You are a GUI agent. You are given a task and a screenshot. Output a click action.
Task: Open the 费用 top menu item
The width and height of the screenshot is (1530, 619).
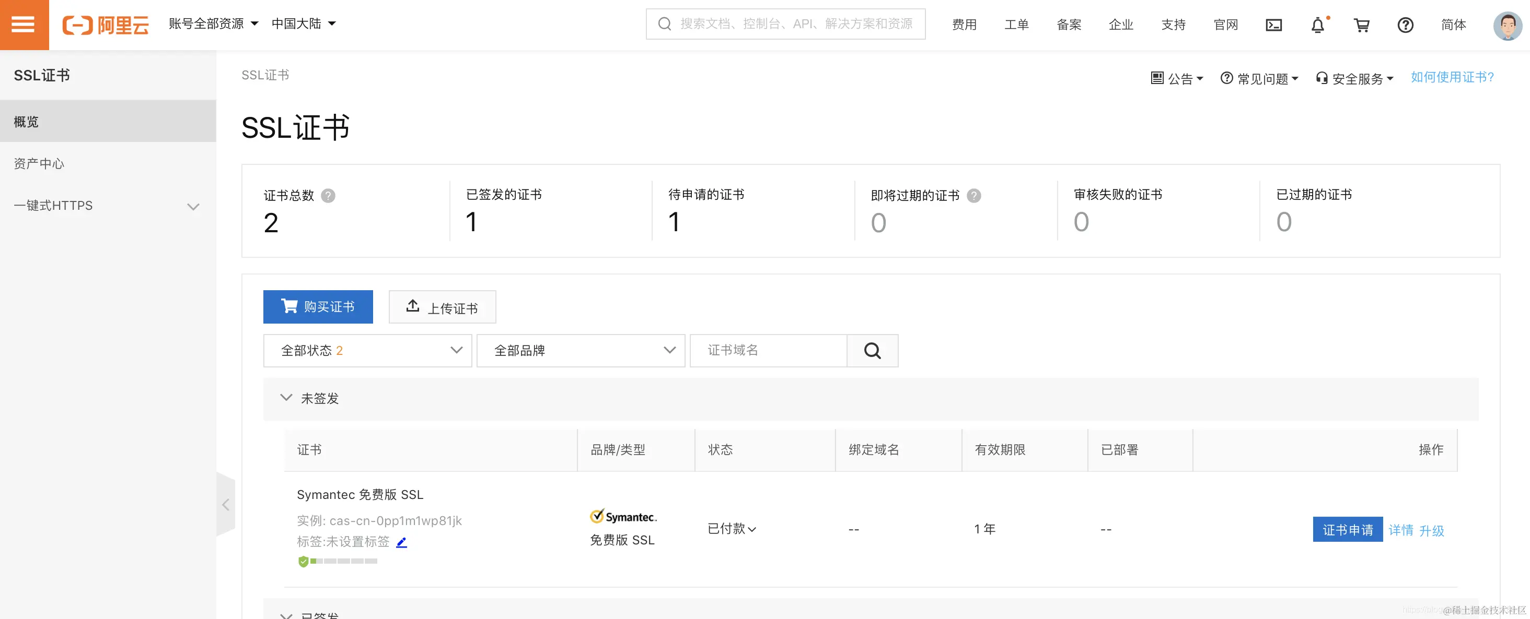[x=964, y=25]
